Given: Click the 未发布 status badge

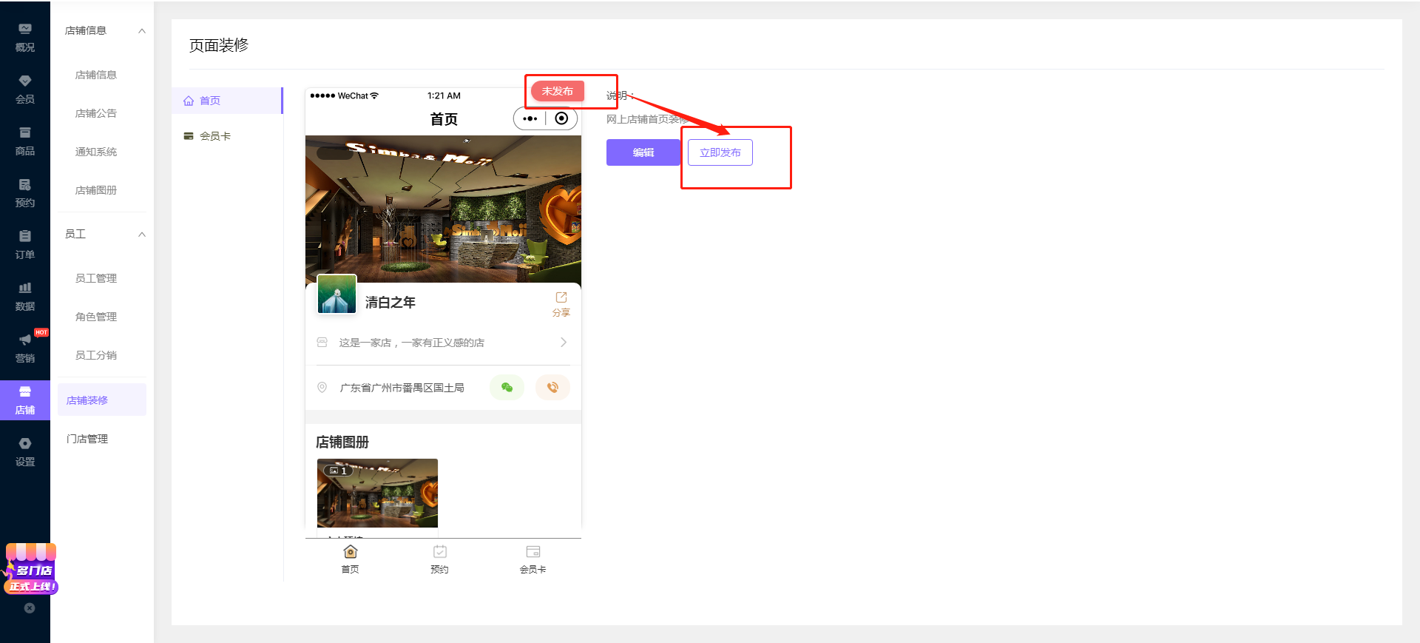Looking at the screenshot, I should point(558,91).
